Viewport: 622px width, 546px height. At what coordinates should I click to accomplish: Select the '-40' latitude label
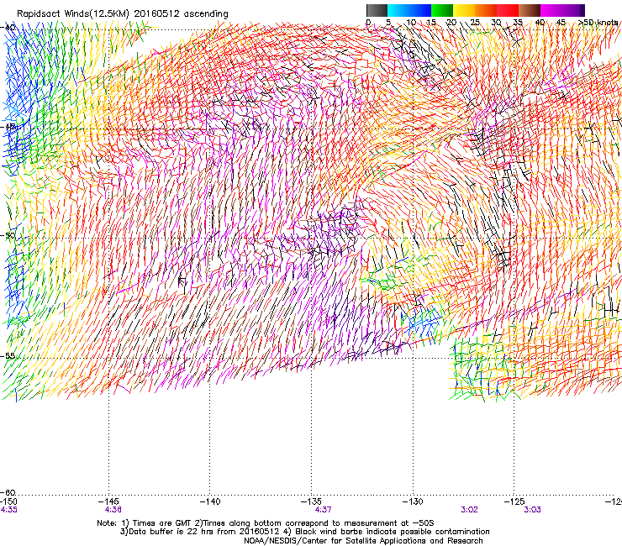pos(8,28)
